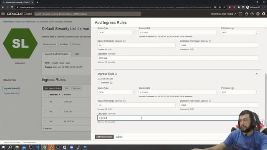Click the Source Port Range field of Ingress Rule 3

coord(136,105)
